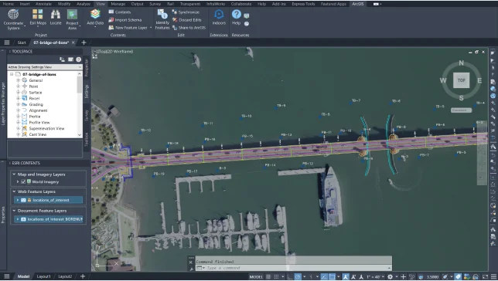Viewport: 498px width, 281px height.
Task: Toggle object snap tracking
Action: pos(324,277)
